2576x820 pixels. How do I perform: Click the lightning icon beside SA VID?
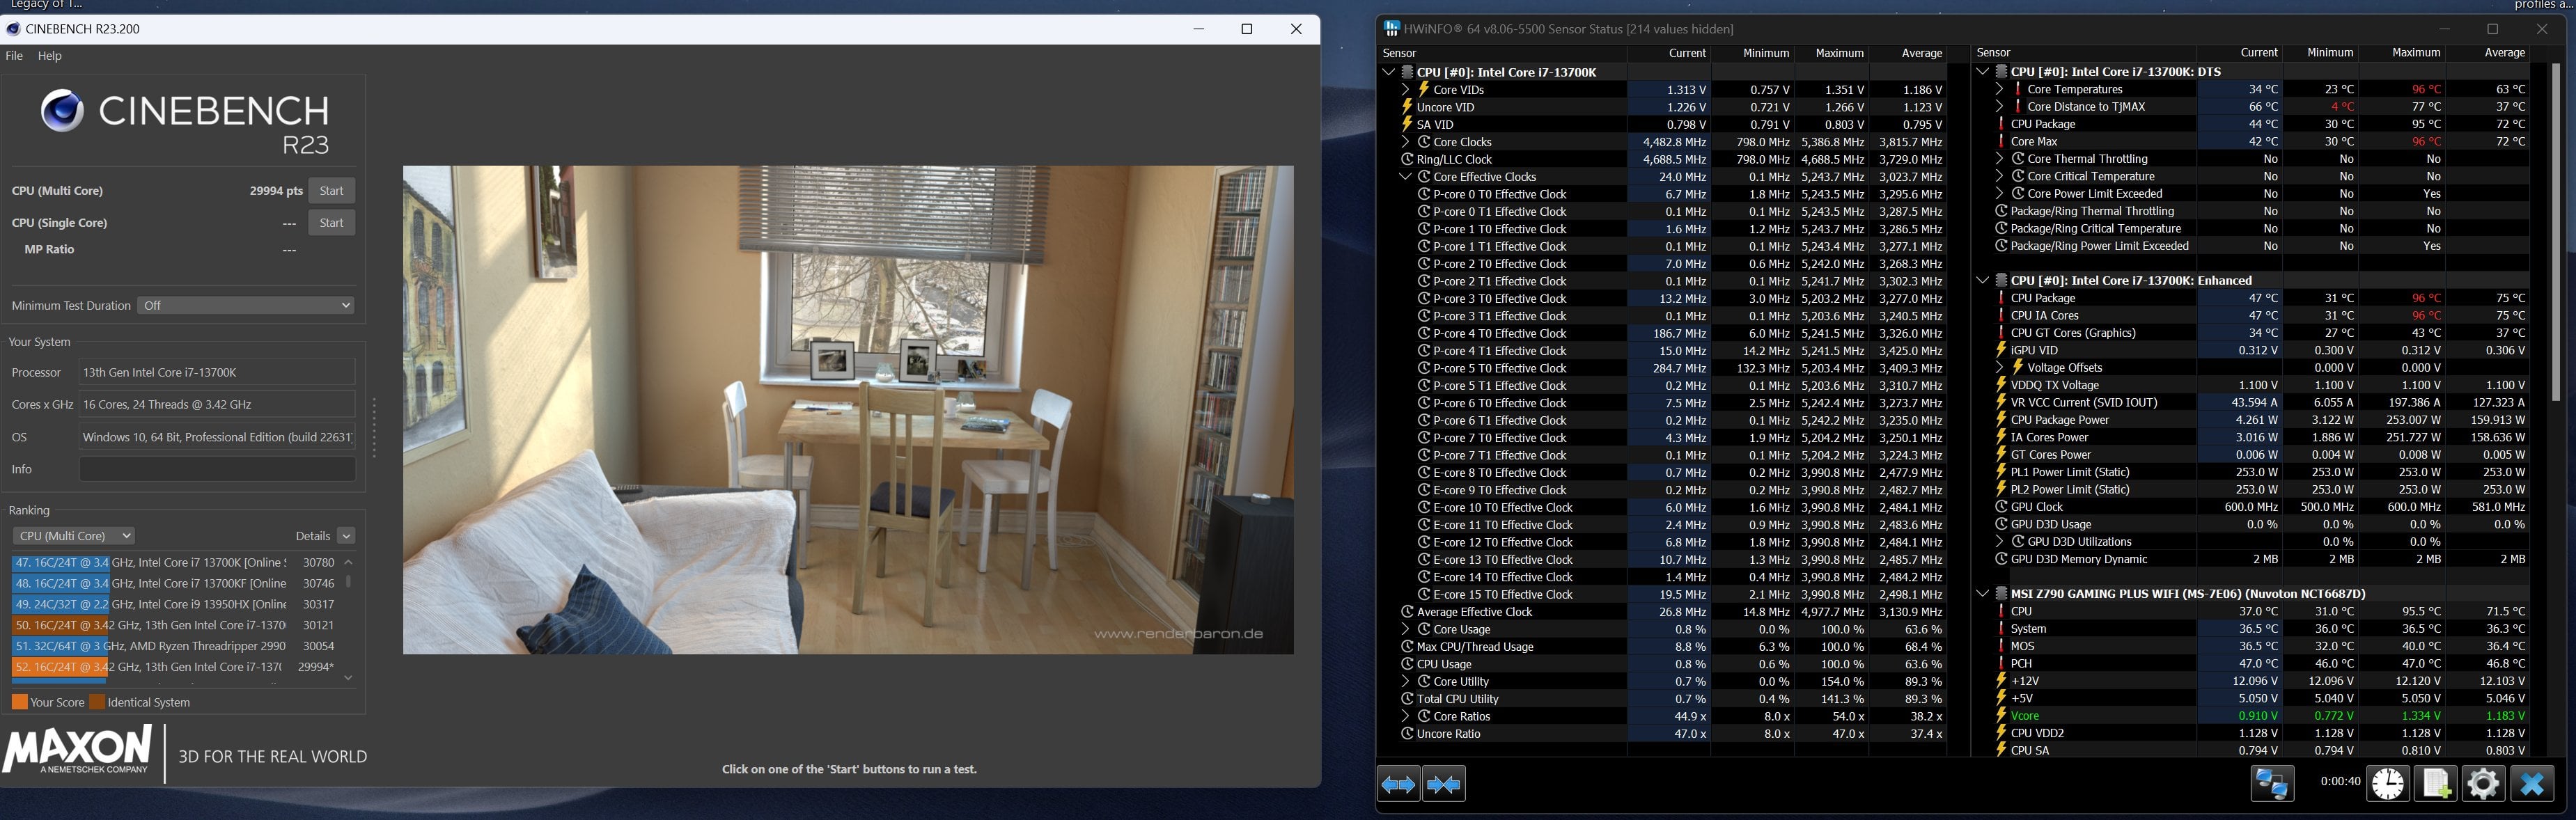click(1406, 124)
